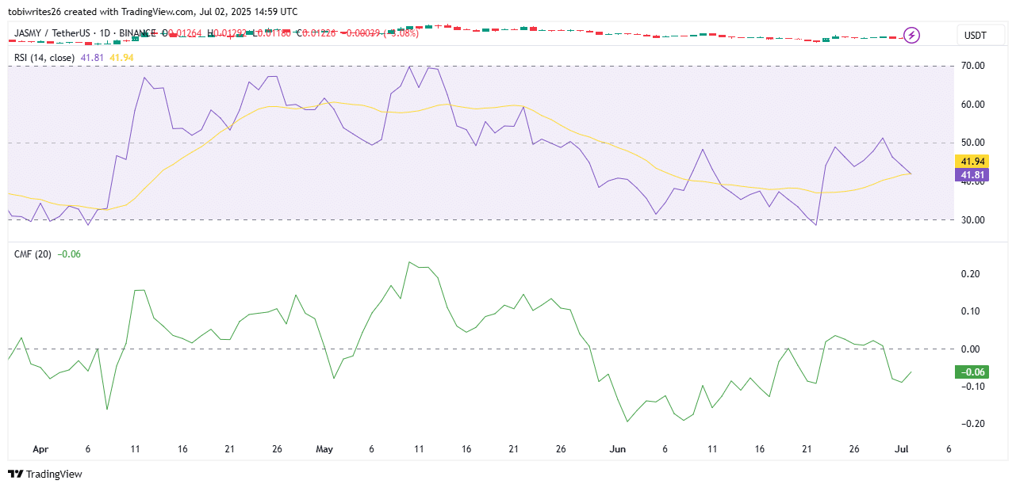1016x488 pixels.
Task: Click the Apr label on time axis
Action: coord(40,449)
